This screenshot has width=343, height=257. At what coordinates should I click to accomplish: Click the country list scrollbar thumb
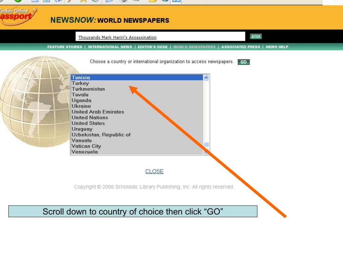point(206,145)
